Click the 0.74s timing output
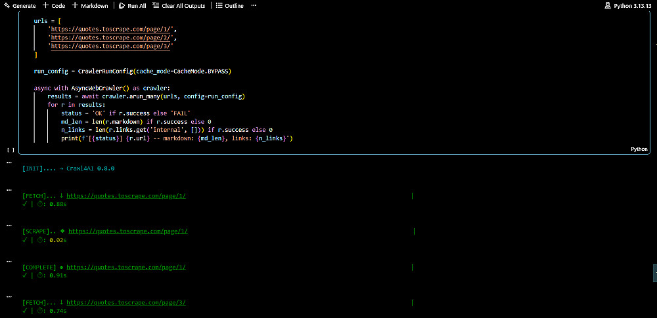The height and width of the screenshot is (318, 657). (58, 311)
